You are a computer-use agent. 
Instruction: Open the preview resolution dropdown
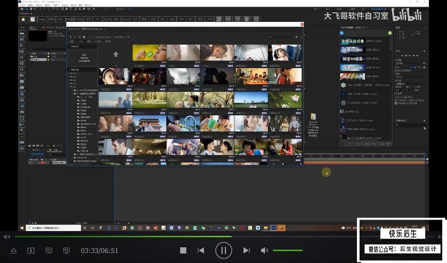click(419, 90)
